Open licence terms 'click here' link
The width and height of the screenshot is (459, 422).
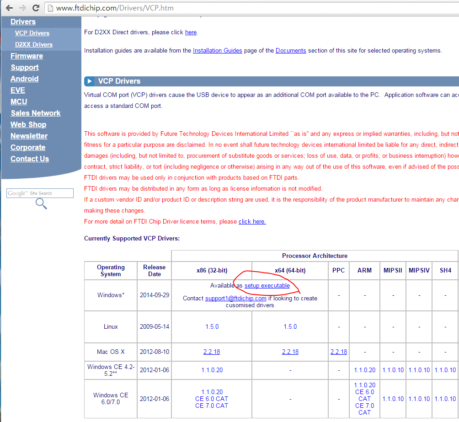(252, 221)
